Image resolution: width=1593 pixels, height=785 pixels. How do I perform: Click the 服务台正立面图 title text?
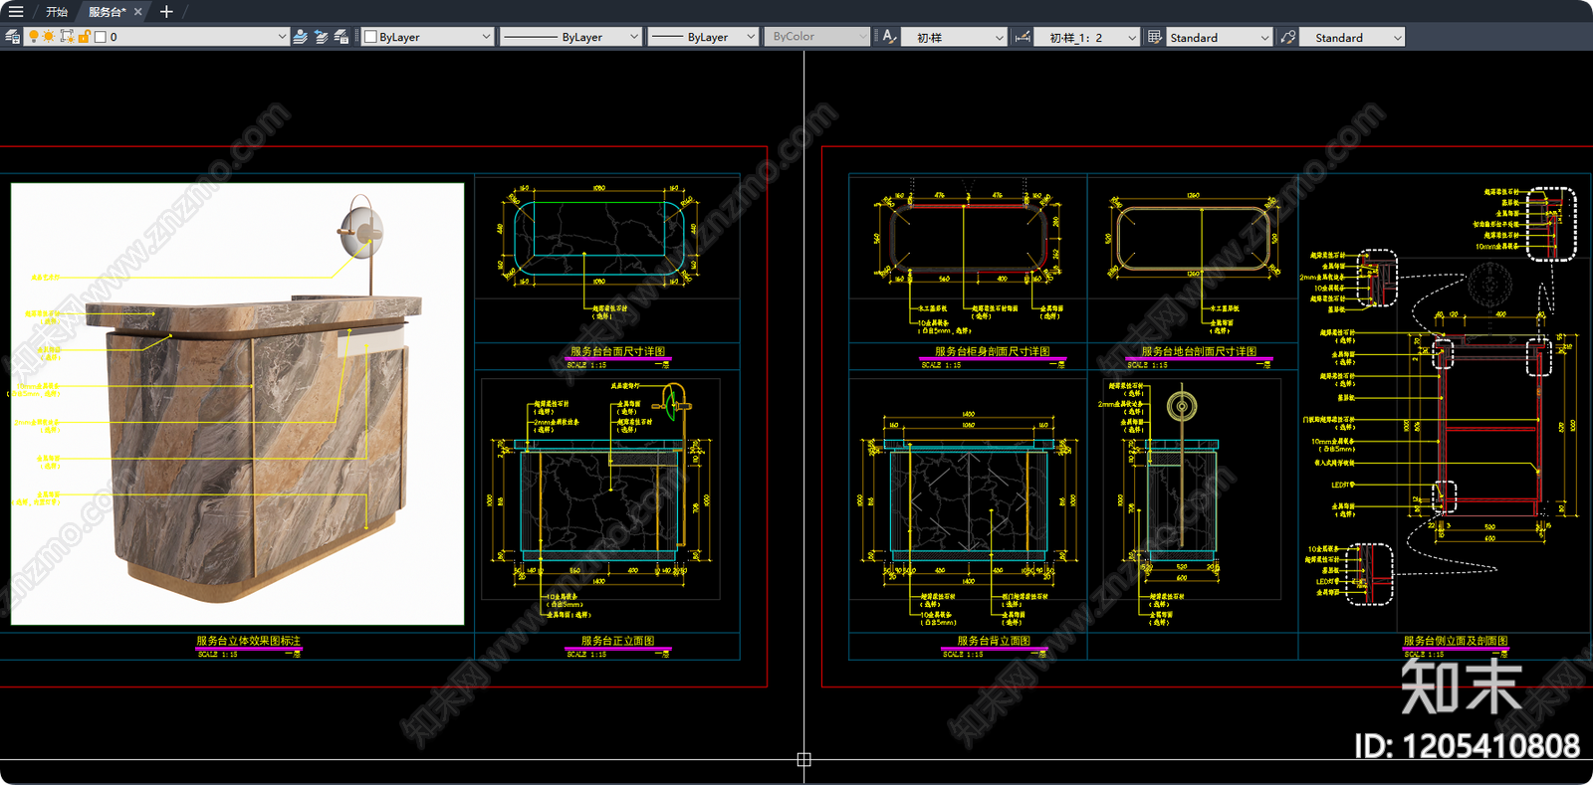[x=617, y=641]
